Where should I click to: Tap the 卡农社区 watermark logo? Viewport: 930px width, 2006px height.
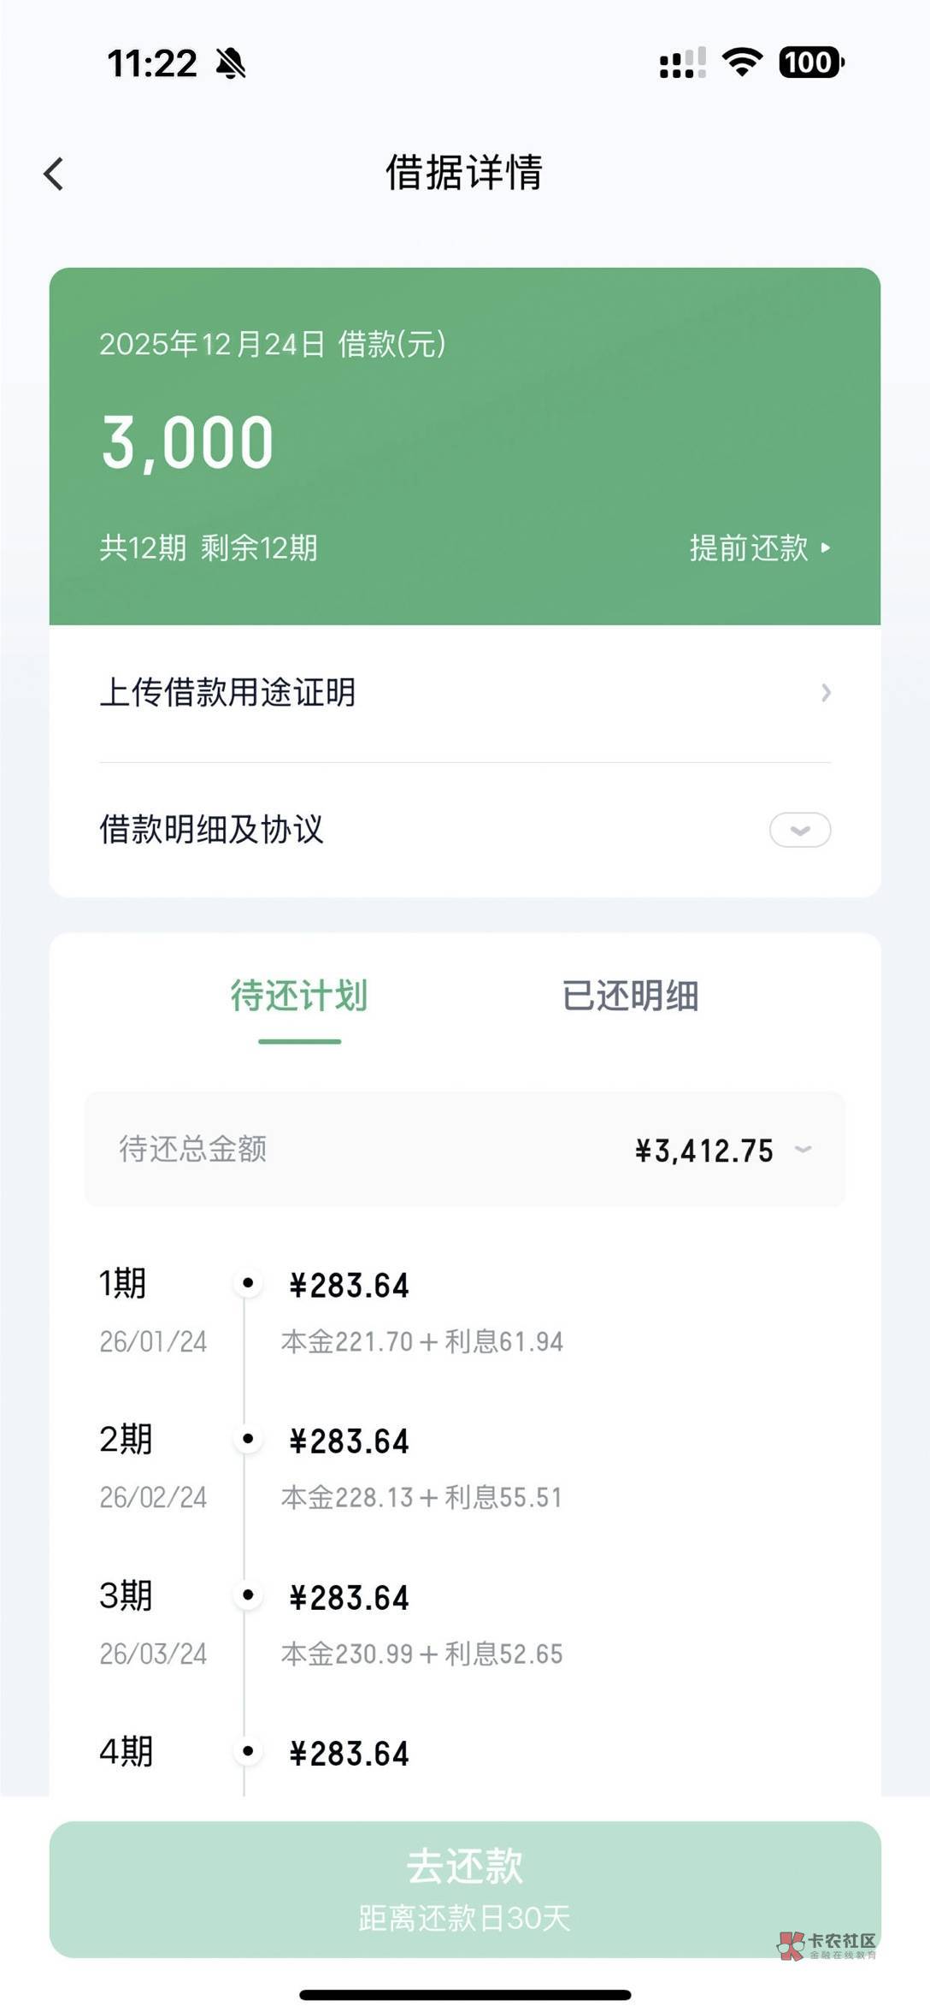pyautogui.click(x=827, y=1945)
